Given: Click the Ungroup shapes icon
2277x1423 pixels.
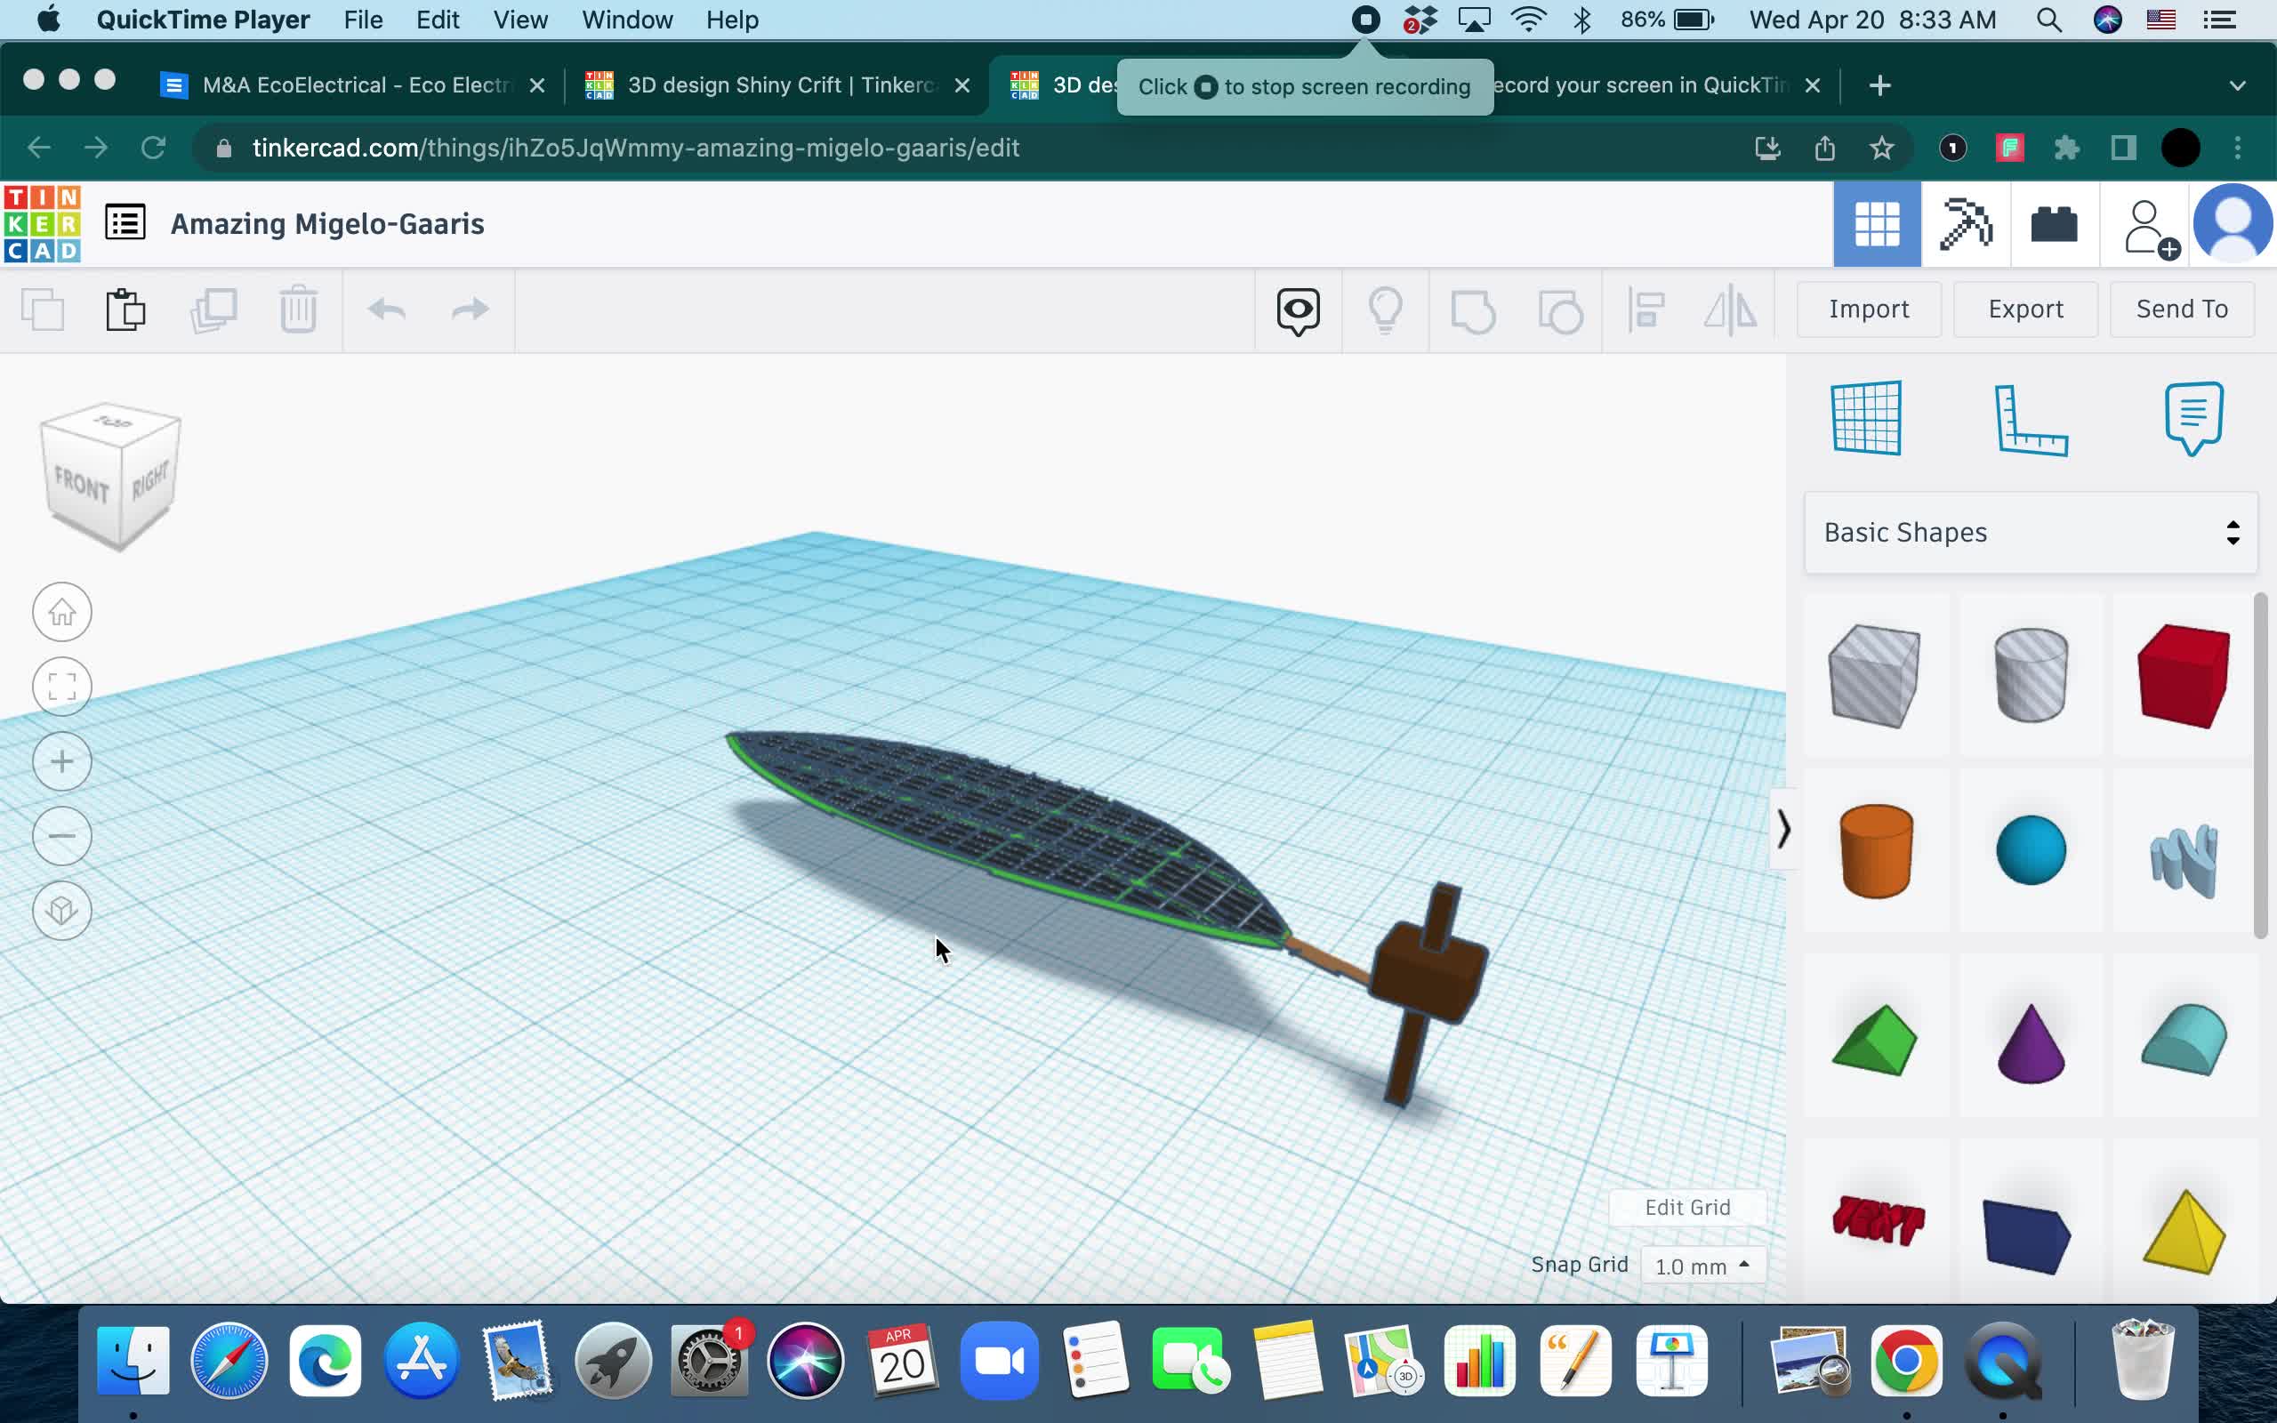Looking at the screenshot, I should click(1560, 310).
